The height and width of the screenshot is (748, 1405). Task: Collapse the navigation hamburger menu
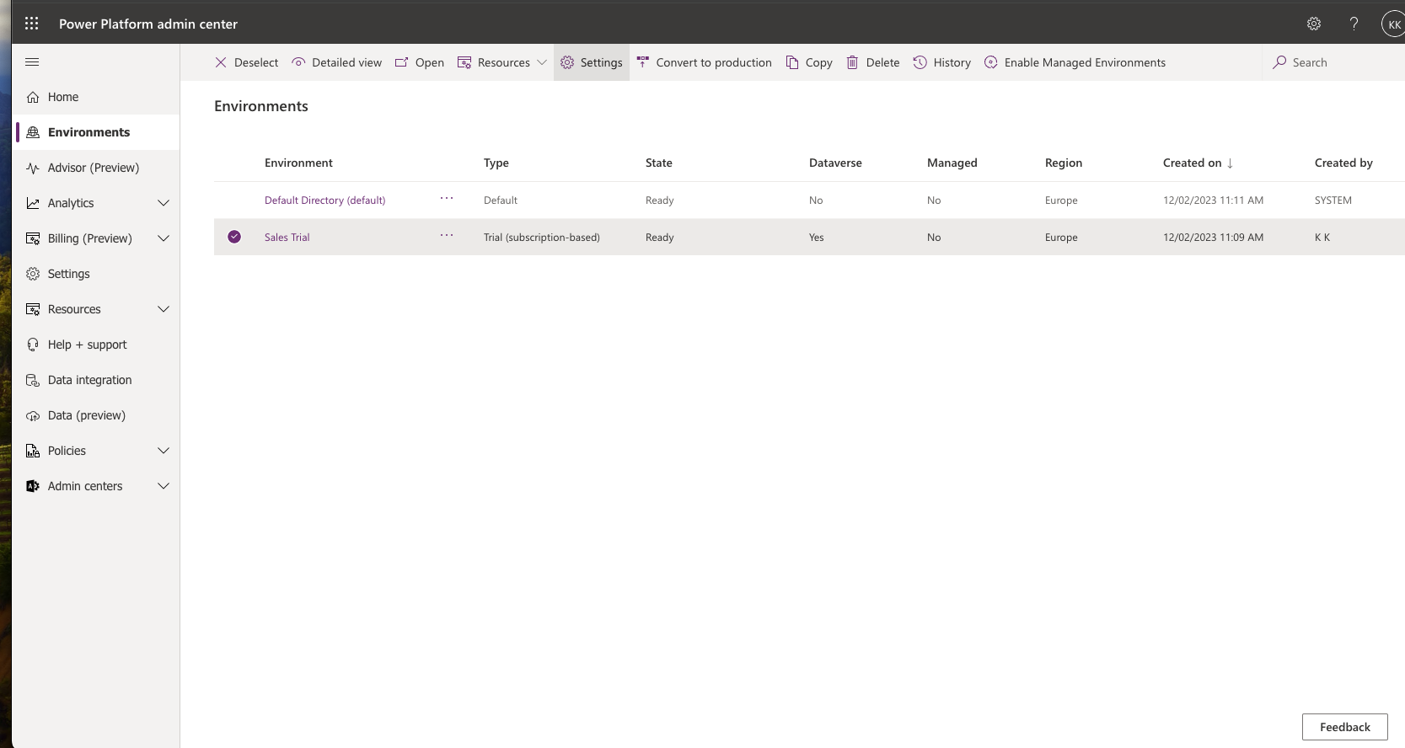[x=32, y=61]
